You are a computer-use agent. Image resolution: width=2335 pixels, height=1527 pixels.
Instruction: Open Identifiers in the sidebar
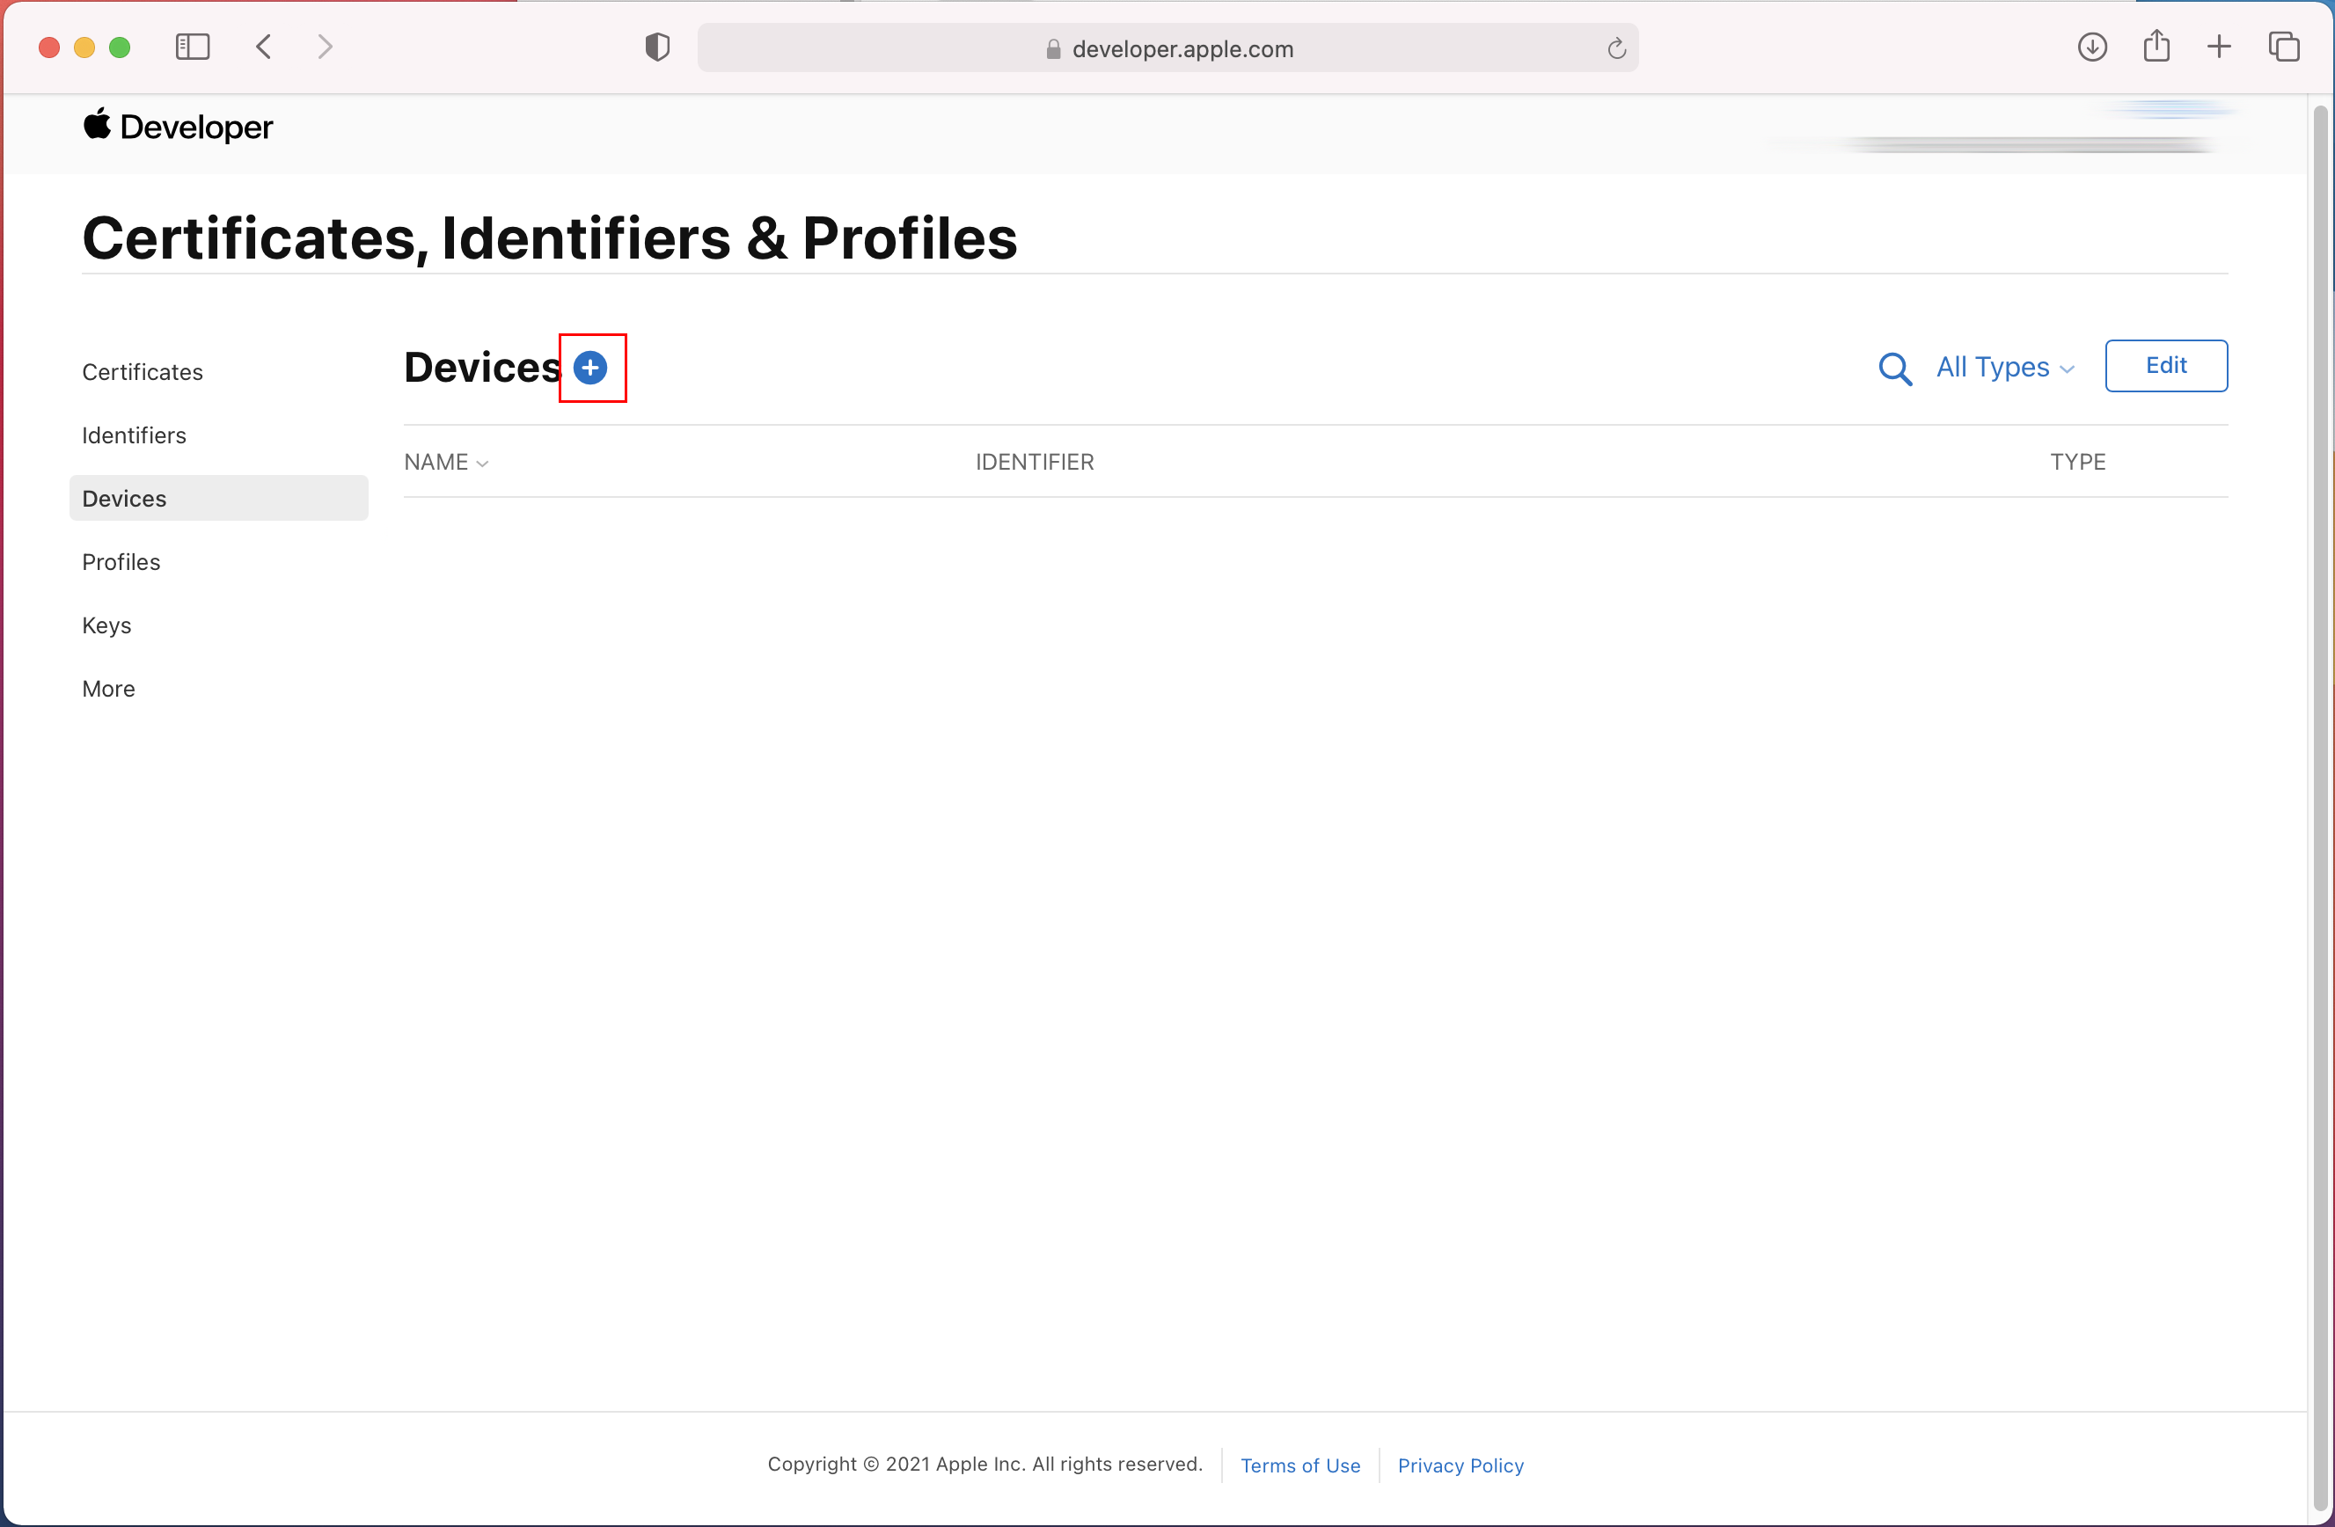coord(134,435)
